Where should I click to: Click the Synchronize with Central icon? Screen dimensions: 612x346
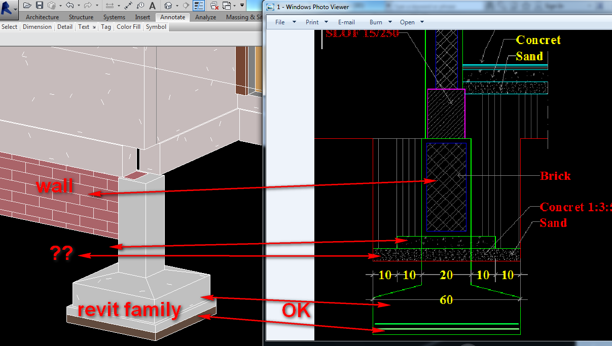click(52, 5)
